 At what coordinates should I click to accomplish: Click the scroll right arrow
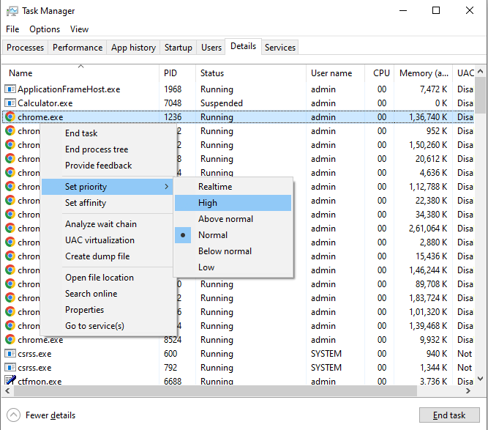[468, 390]
